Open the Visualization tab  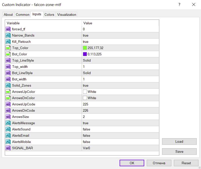67,15
